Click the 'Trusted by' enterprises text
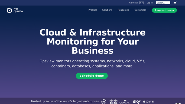Viewport: 185px width, 104px height. tap(65, 101)
